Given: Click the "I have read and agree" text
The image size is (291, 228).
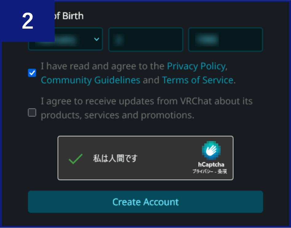Looking at the screenshot, I should [103, 66].
